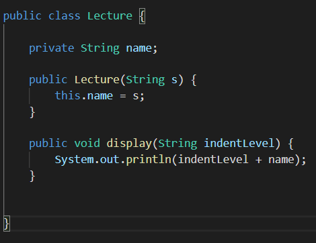Click the 'void' return type
316x243 pixels.
(87, 143)
